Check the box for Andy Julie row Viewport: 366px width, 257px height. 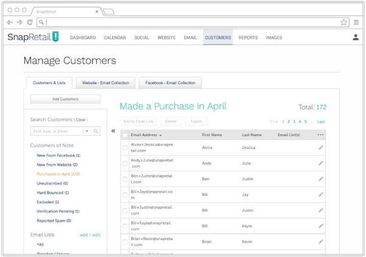(x=125, y=163)
